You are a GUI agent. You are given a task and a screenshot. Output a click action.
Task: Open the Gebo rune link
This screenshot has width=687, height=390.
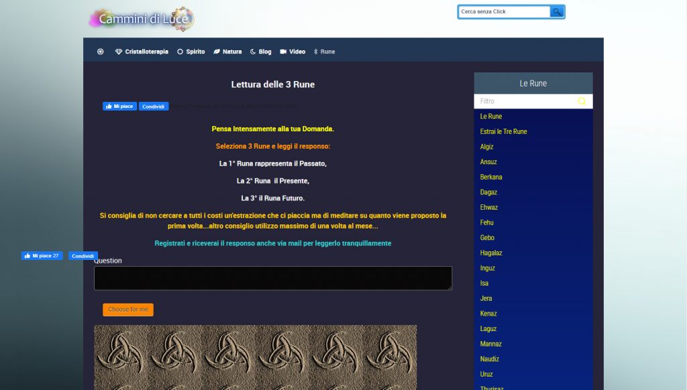click(x=487, y=238)
